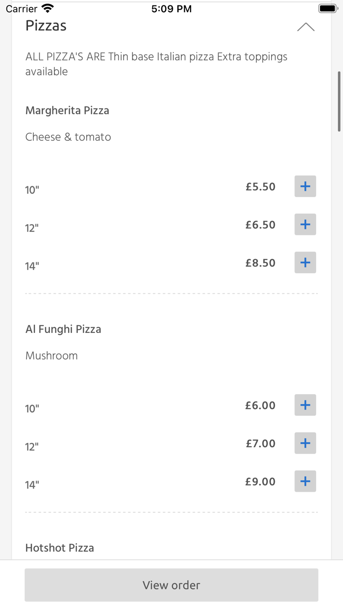Add 12" Al Funghi Pizza for £7.00
Screen dimensions: 343x610
pyautogui.click(x=305, y=443)
